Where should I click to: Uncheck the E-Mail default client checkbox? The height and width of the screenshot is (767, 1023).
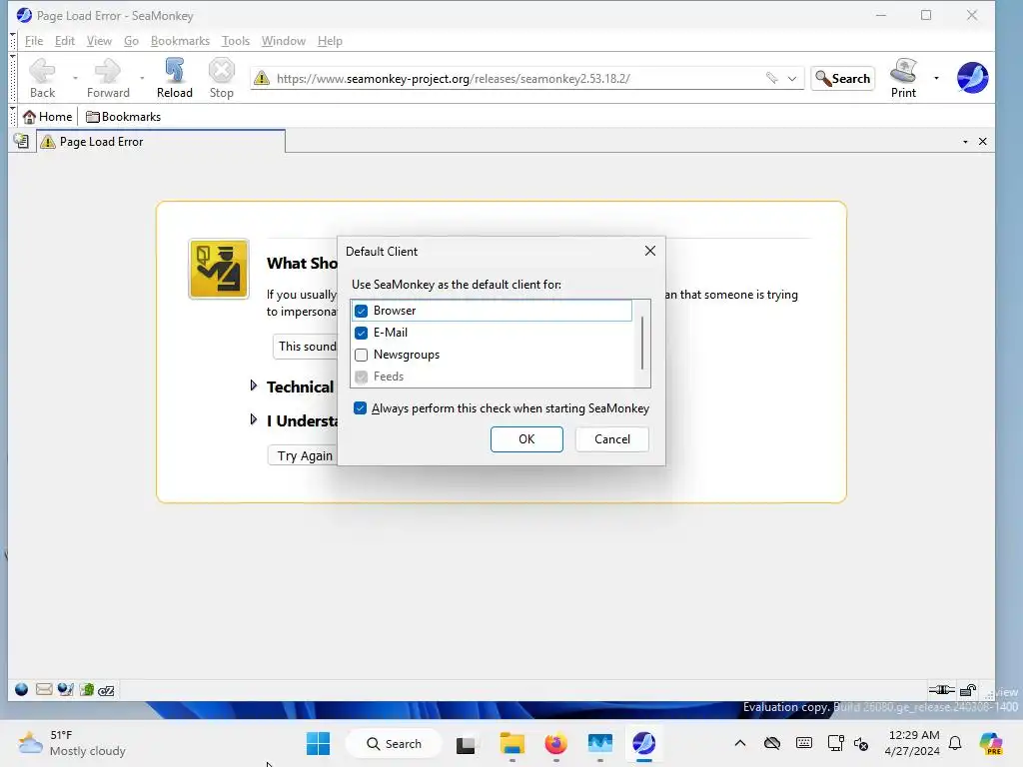361,333
